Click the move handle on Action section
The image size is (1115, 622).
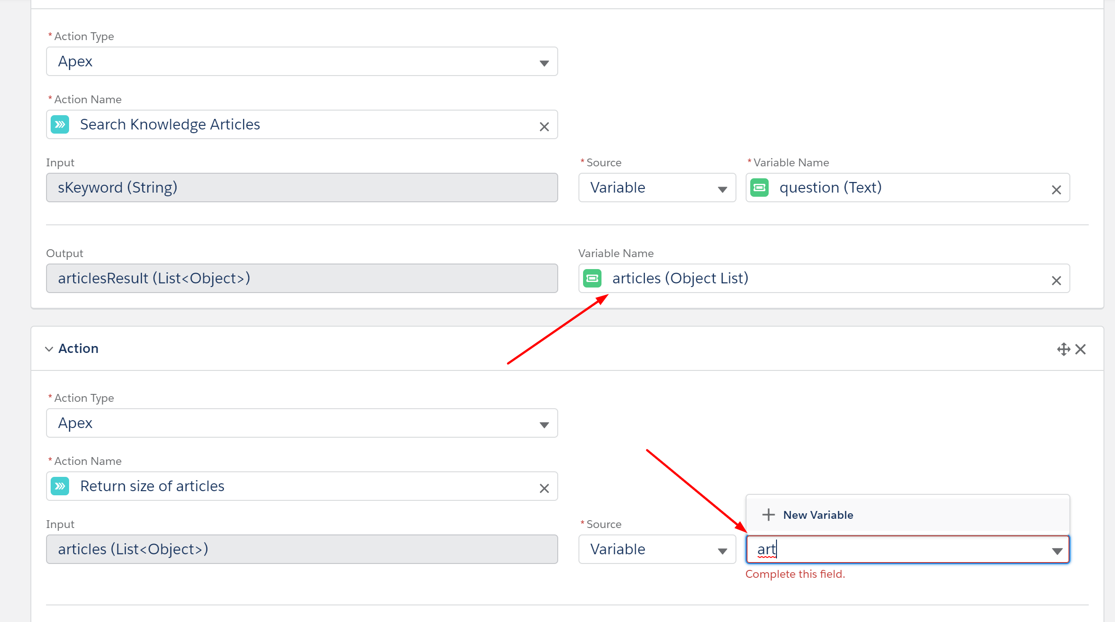[x=1063, y=349]
